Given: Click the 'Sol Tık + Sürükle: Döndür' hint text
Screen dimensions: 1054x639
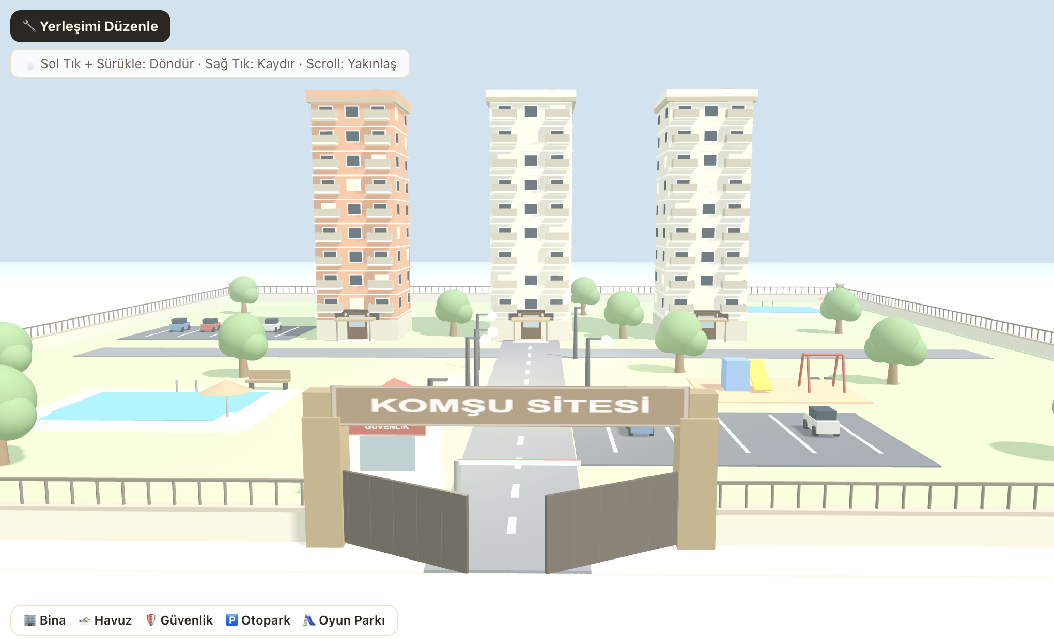Looking at the screenshot, I should (x=117, y=63).
